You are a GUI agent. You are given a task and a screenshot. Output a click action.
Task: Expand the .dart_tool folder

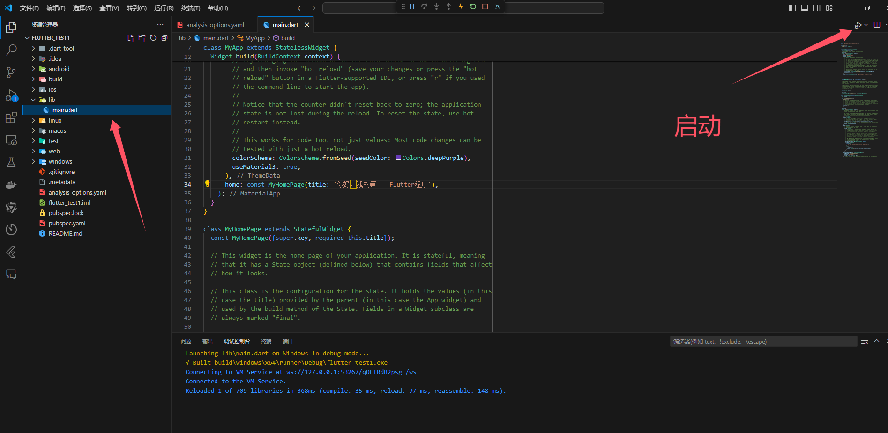33,48
